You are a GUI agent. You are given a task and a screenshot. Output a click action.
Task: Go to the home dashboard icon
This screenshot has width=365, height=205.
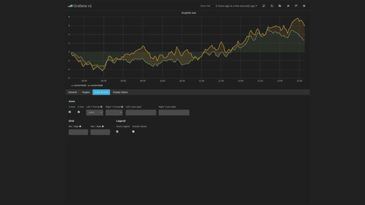(x=288, y=6)
